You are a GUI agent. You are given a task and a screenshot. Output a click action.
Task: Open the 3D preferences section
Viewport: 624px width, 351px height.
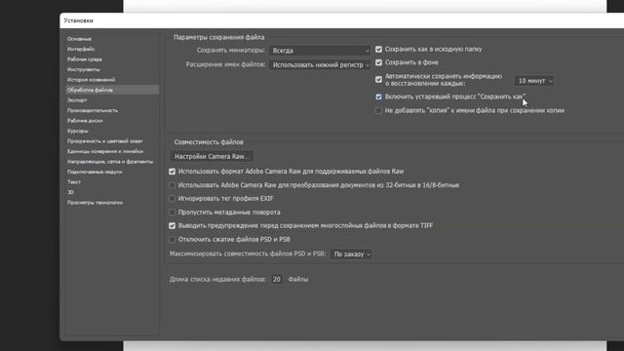click(70, 192)
